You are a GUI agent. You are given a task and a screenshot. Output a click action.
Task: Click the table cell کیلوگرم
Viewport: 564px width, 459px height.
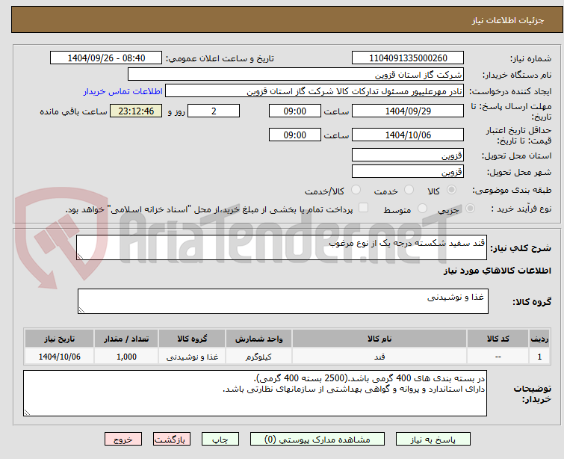point(258,357)
